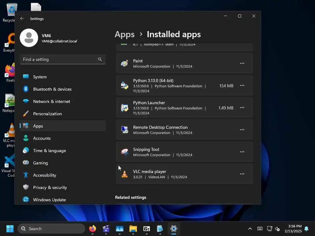Click the Python Launcher app icon
This screenshot has width=315, height=236.
pyautogui.click(x=125, y=108)
